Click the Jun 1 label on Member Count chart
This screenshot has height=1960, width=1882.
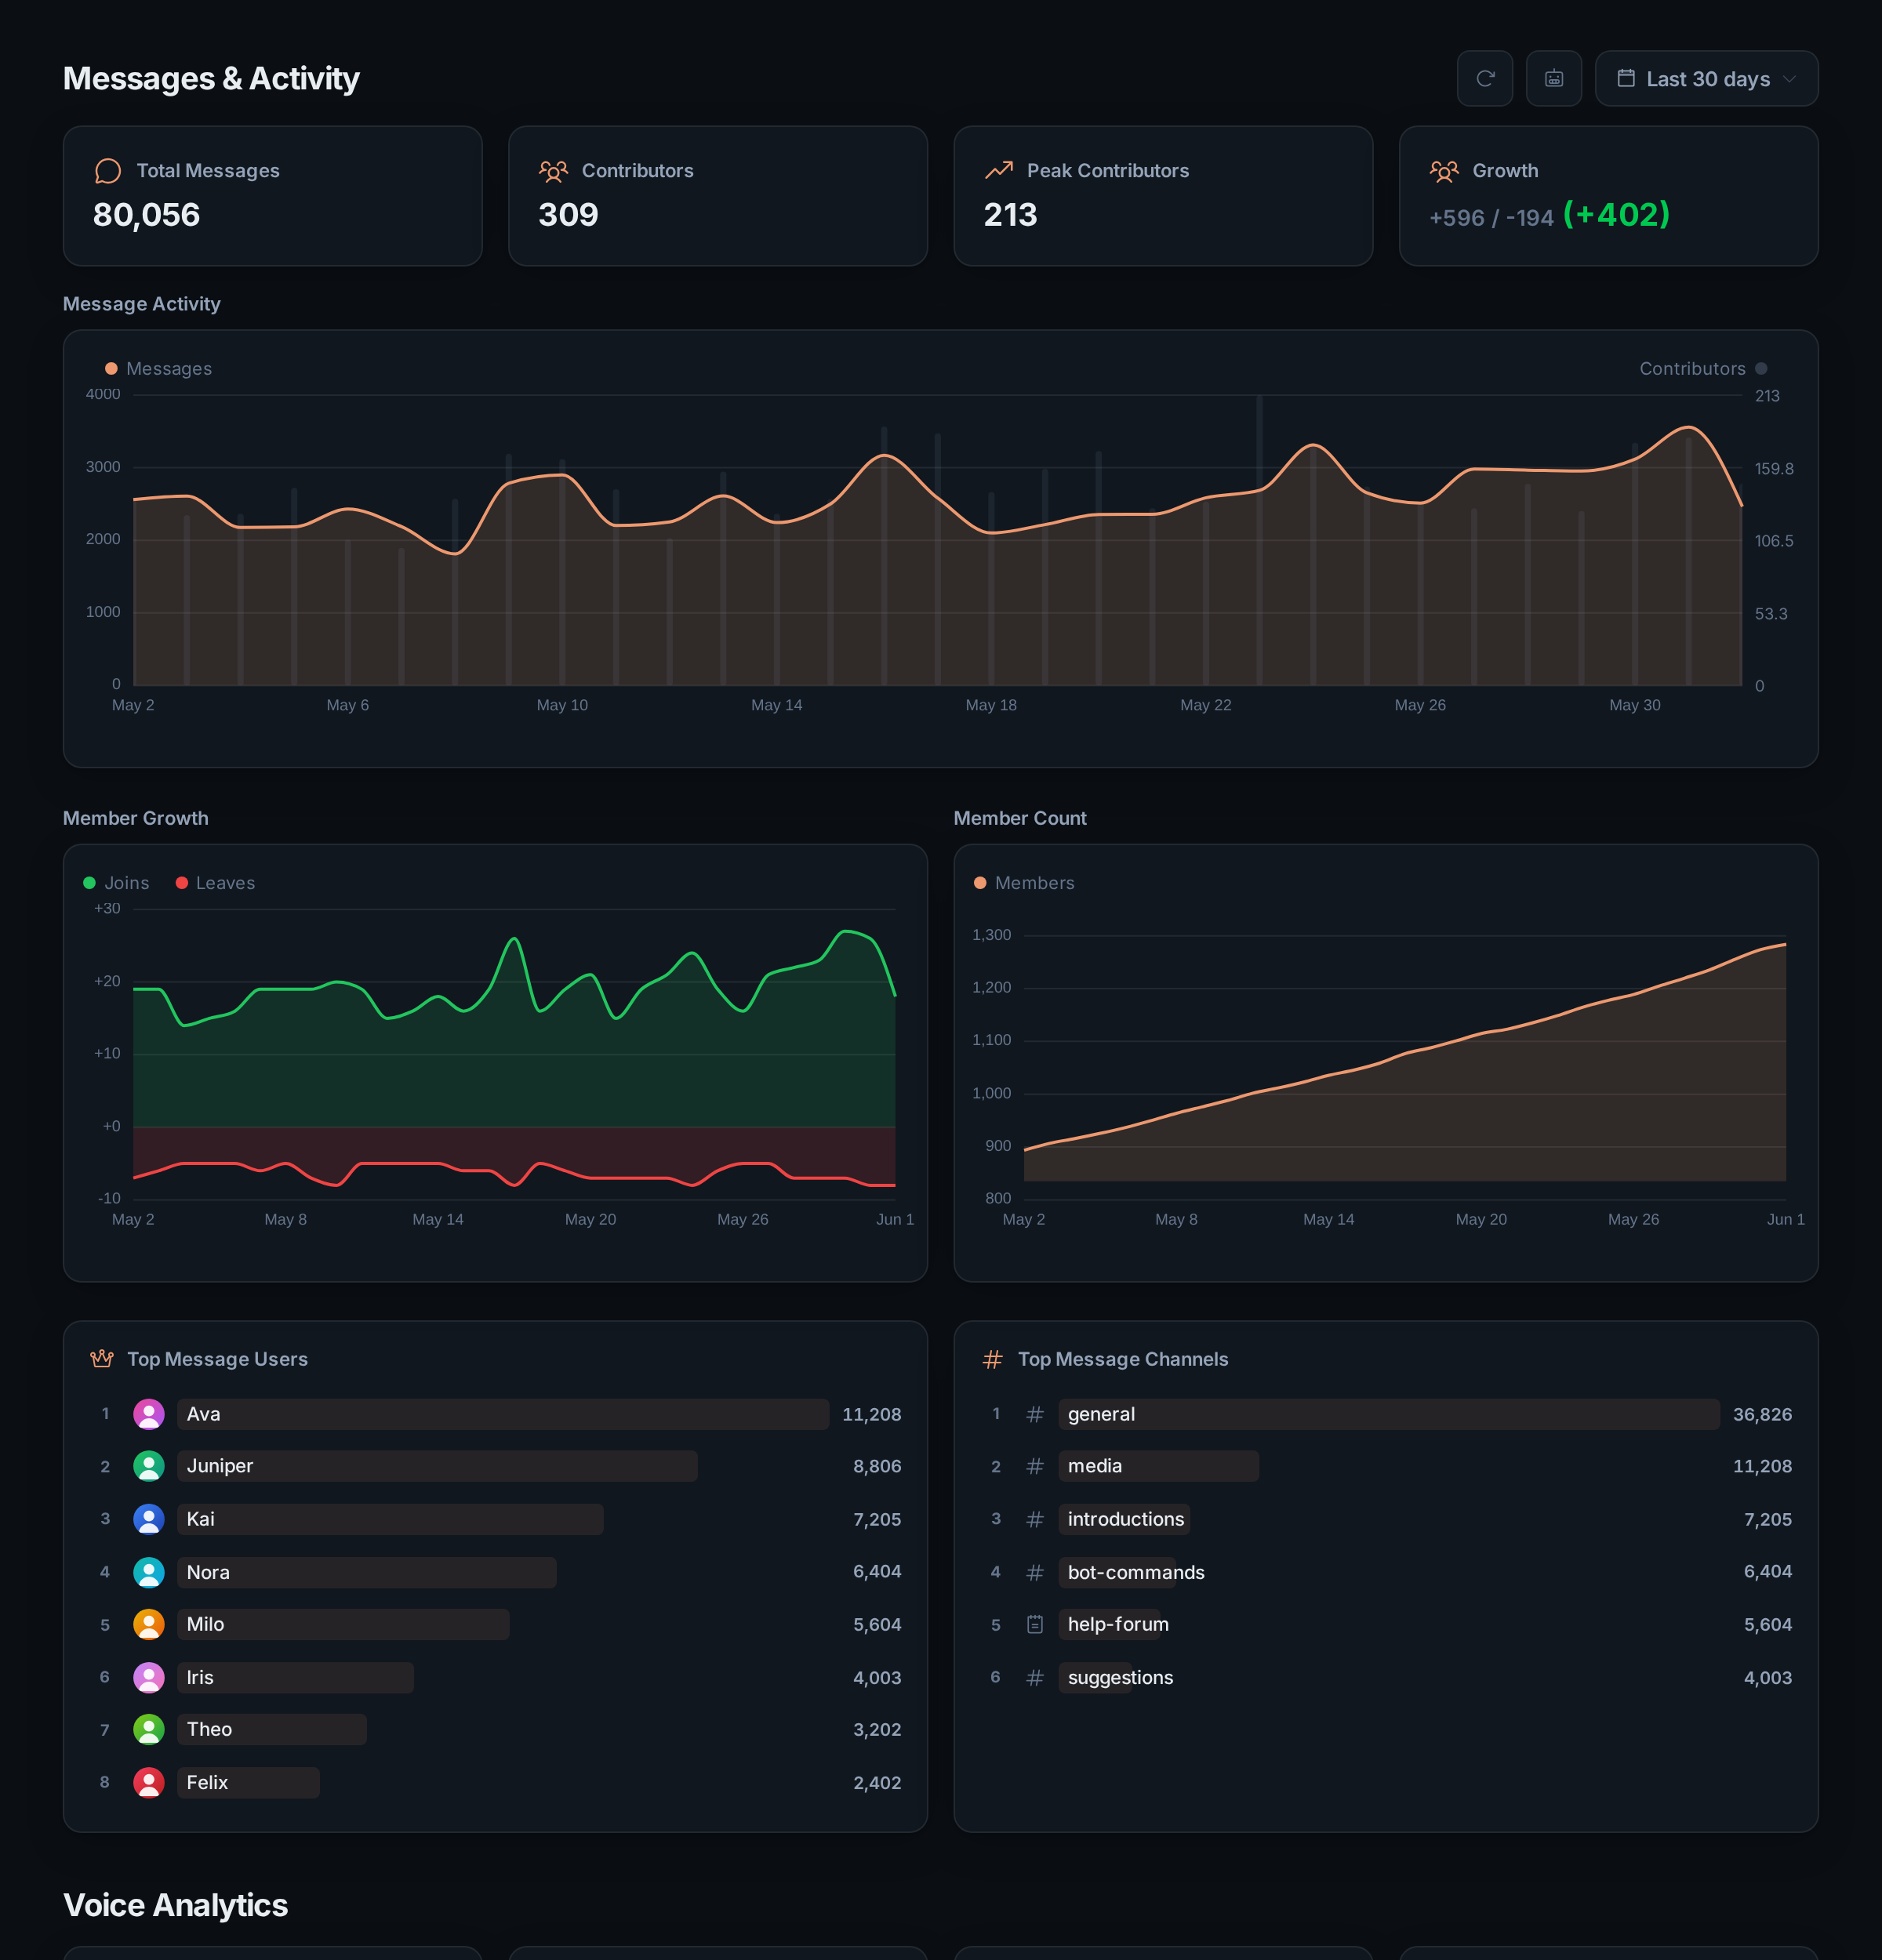coord(1786,1219)
